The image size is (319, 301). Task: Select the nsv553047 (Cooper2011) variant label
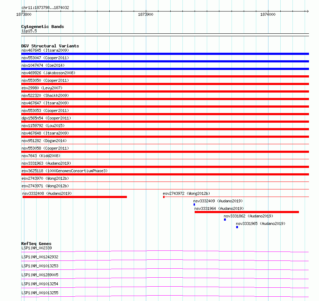pos(45,58)
